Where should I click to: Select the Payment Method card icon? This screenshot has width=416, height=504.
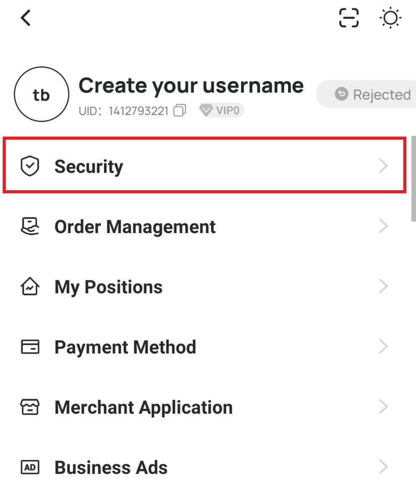pyautogui.click(x=29, y=346)
